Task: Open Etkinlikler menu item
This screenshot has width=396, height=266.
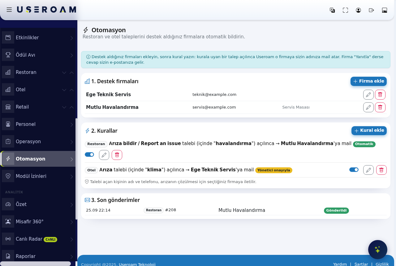Action: pyautogui.click(x=38, y=38)
